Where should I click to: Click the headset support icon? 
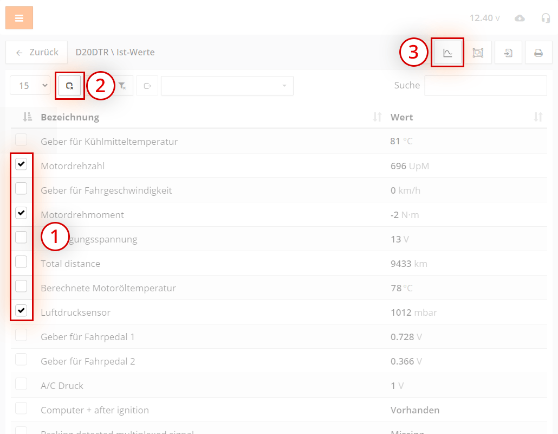pos(546,18)
